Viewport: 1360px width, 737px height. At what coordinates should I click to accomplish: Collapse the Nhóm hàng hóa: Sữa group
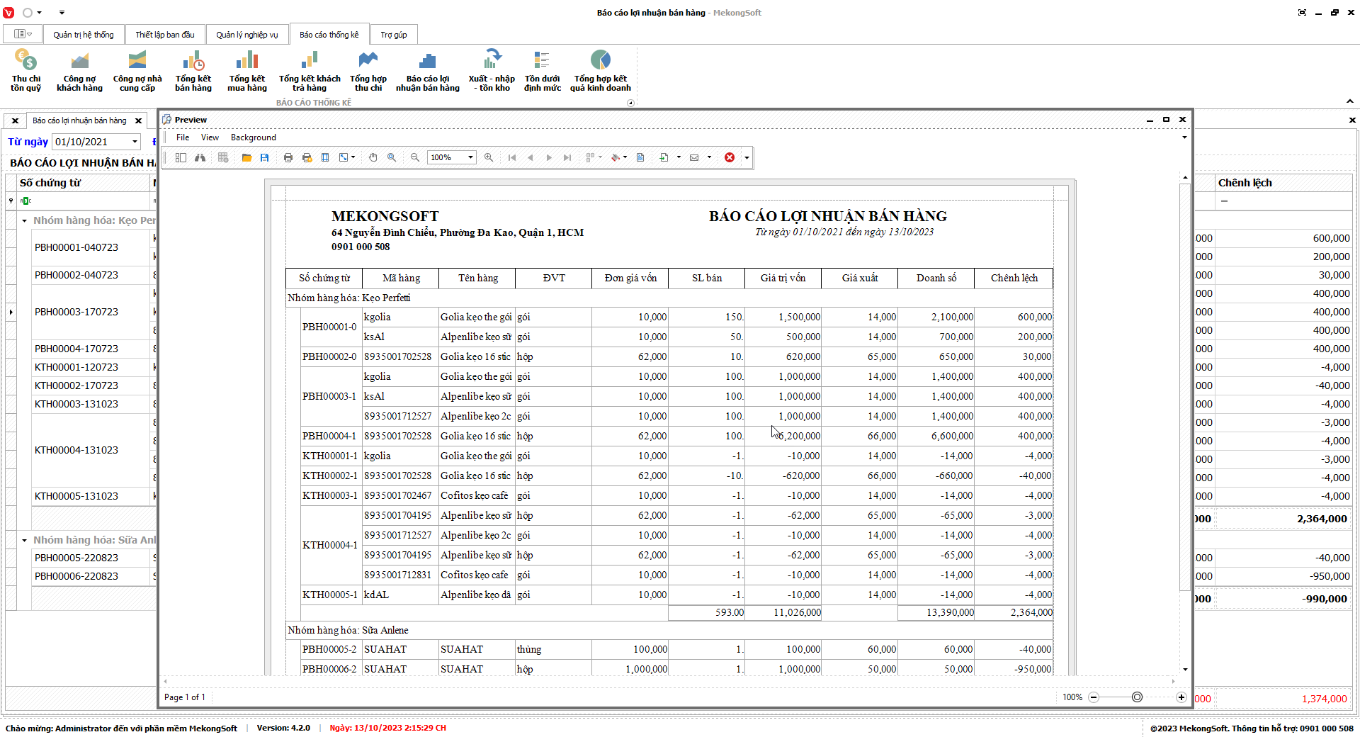pyautogui.click(x=25, y=540)
